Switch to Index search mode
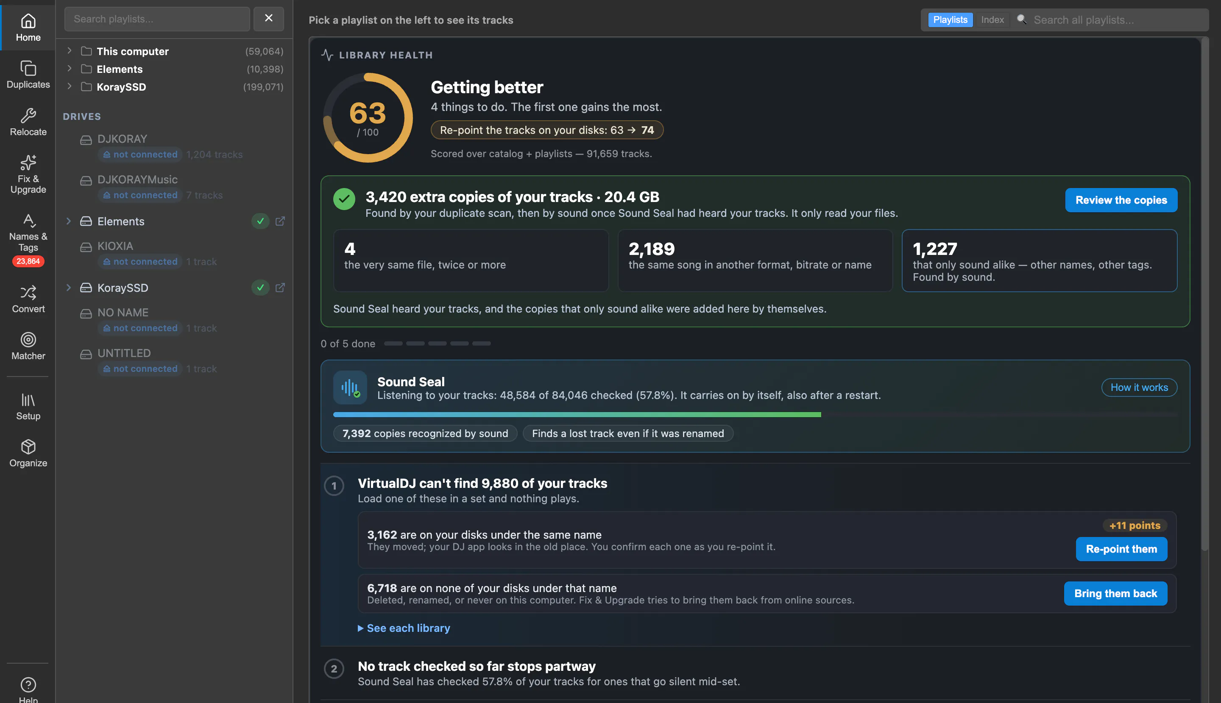 992,20
